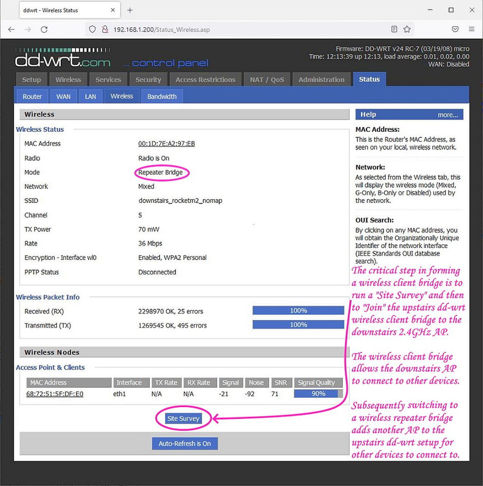This screenshot has height=486, width=483.
Task: Click the Signal Quality column header
Action: pyautogui.click(x=319, y=383)
